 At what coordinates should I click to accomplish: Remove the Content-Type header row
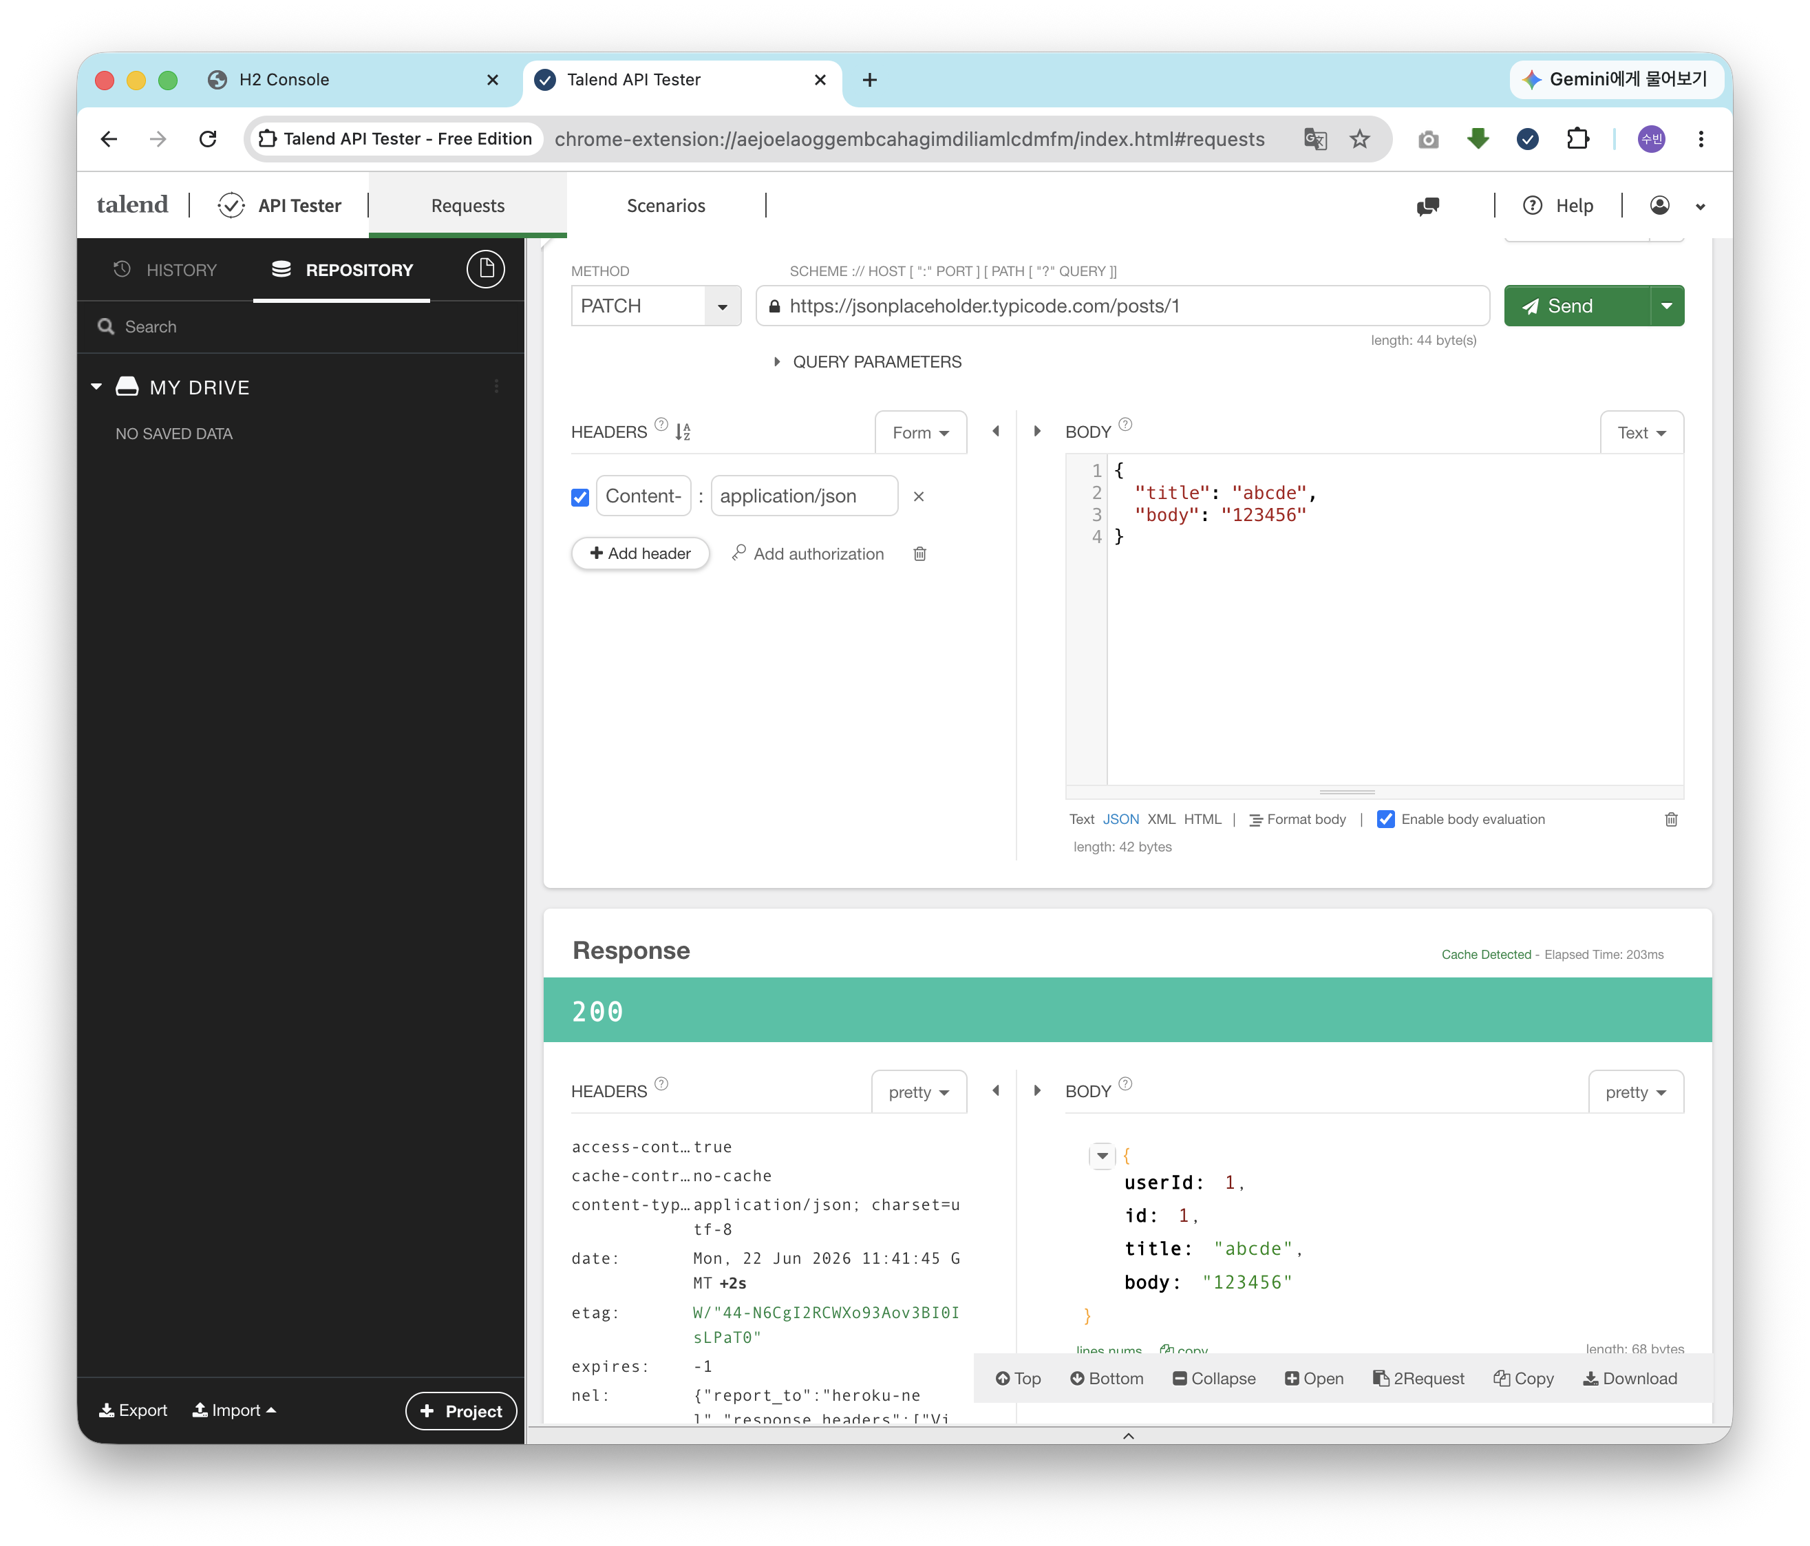click(918, 496)
